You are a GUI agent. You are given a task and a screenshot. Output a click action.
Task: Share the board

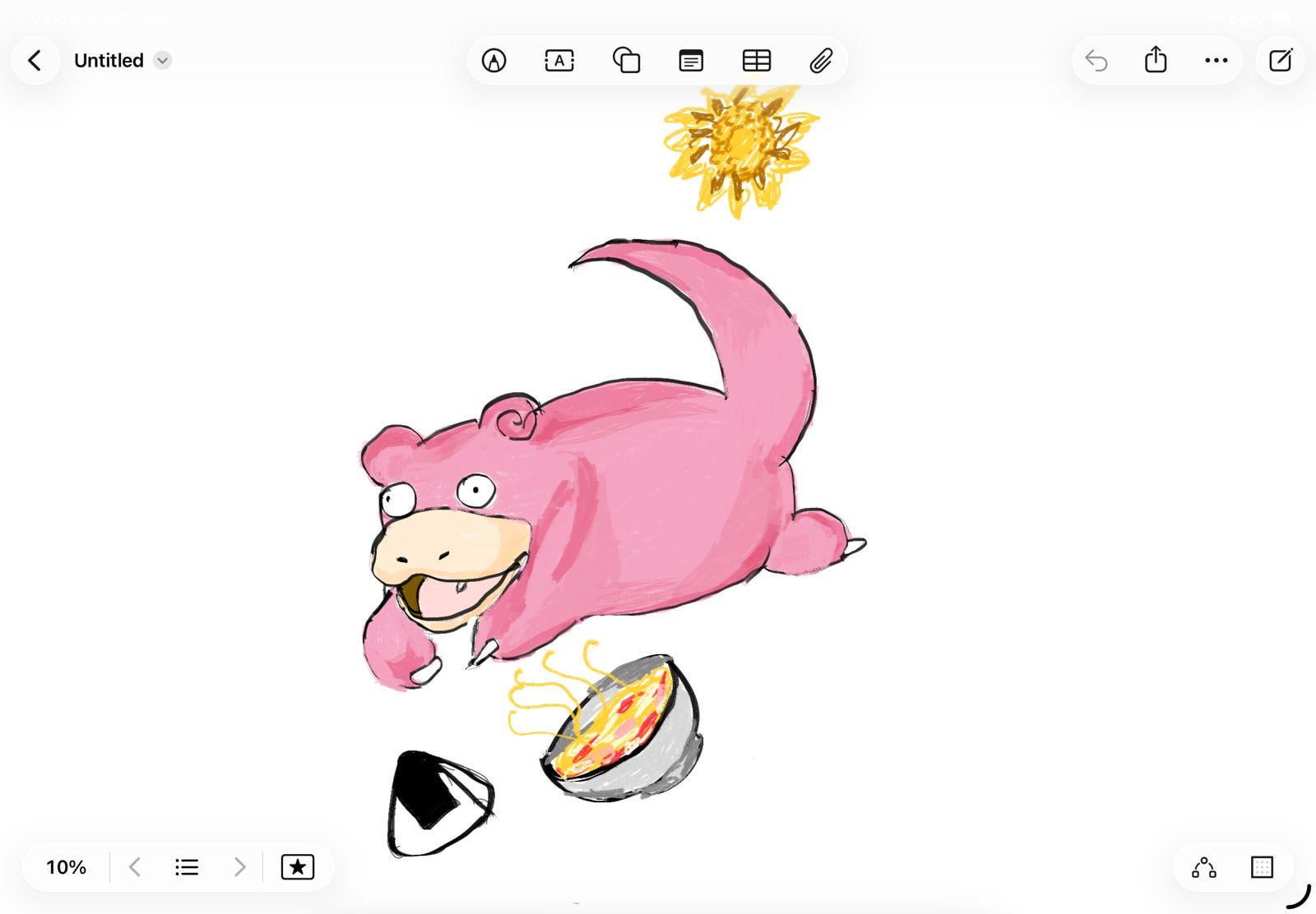pyautogui.click(x=1156, y=60)
